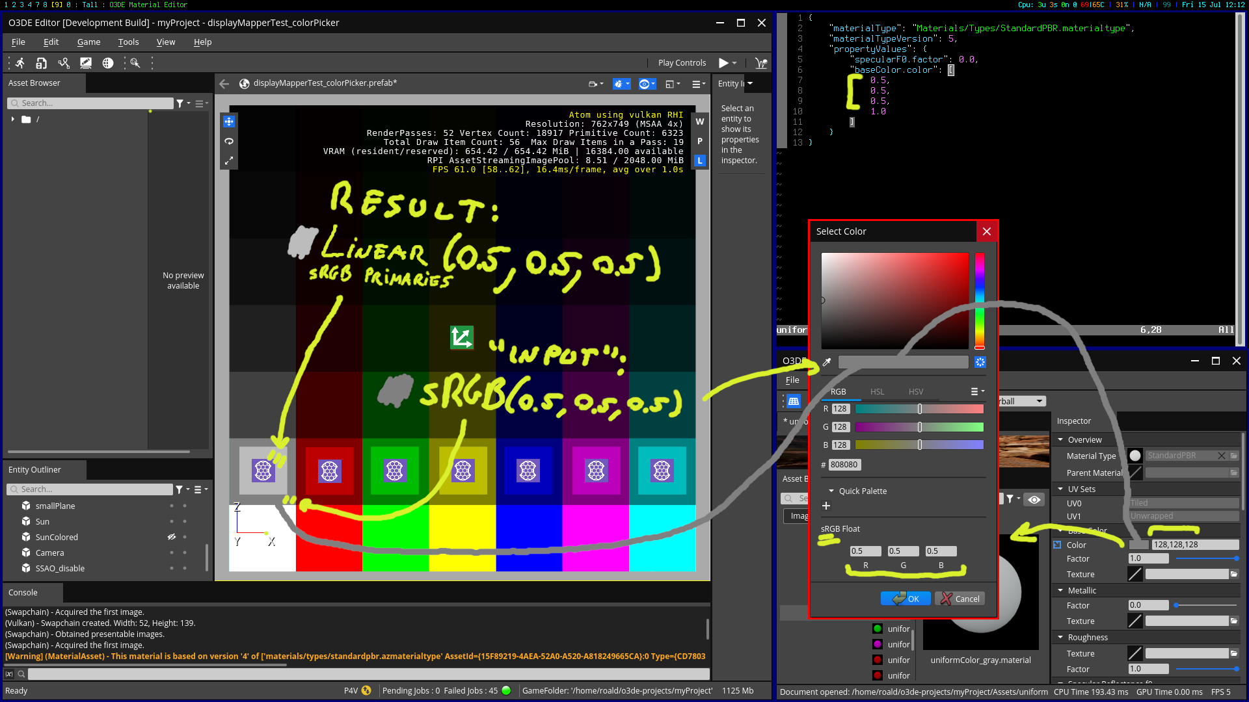
Task: Open the camera perspective dropdown above the viewport
Action: pyautogui.click(x=595, y=84)
